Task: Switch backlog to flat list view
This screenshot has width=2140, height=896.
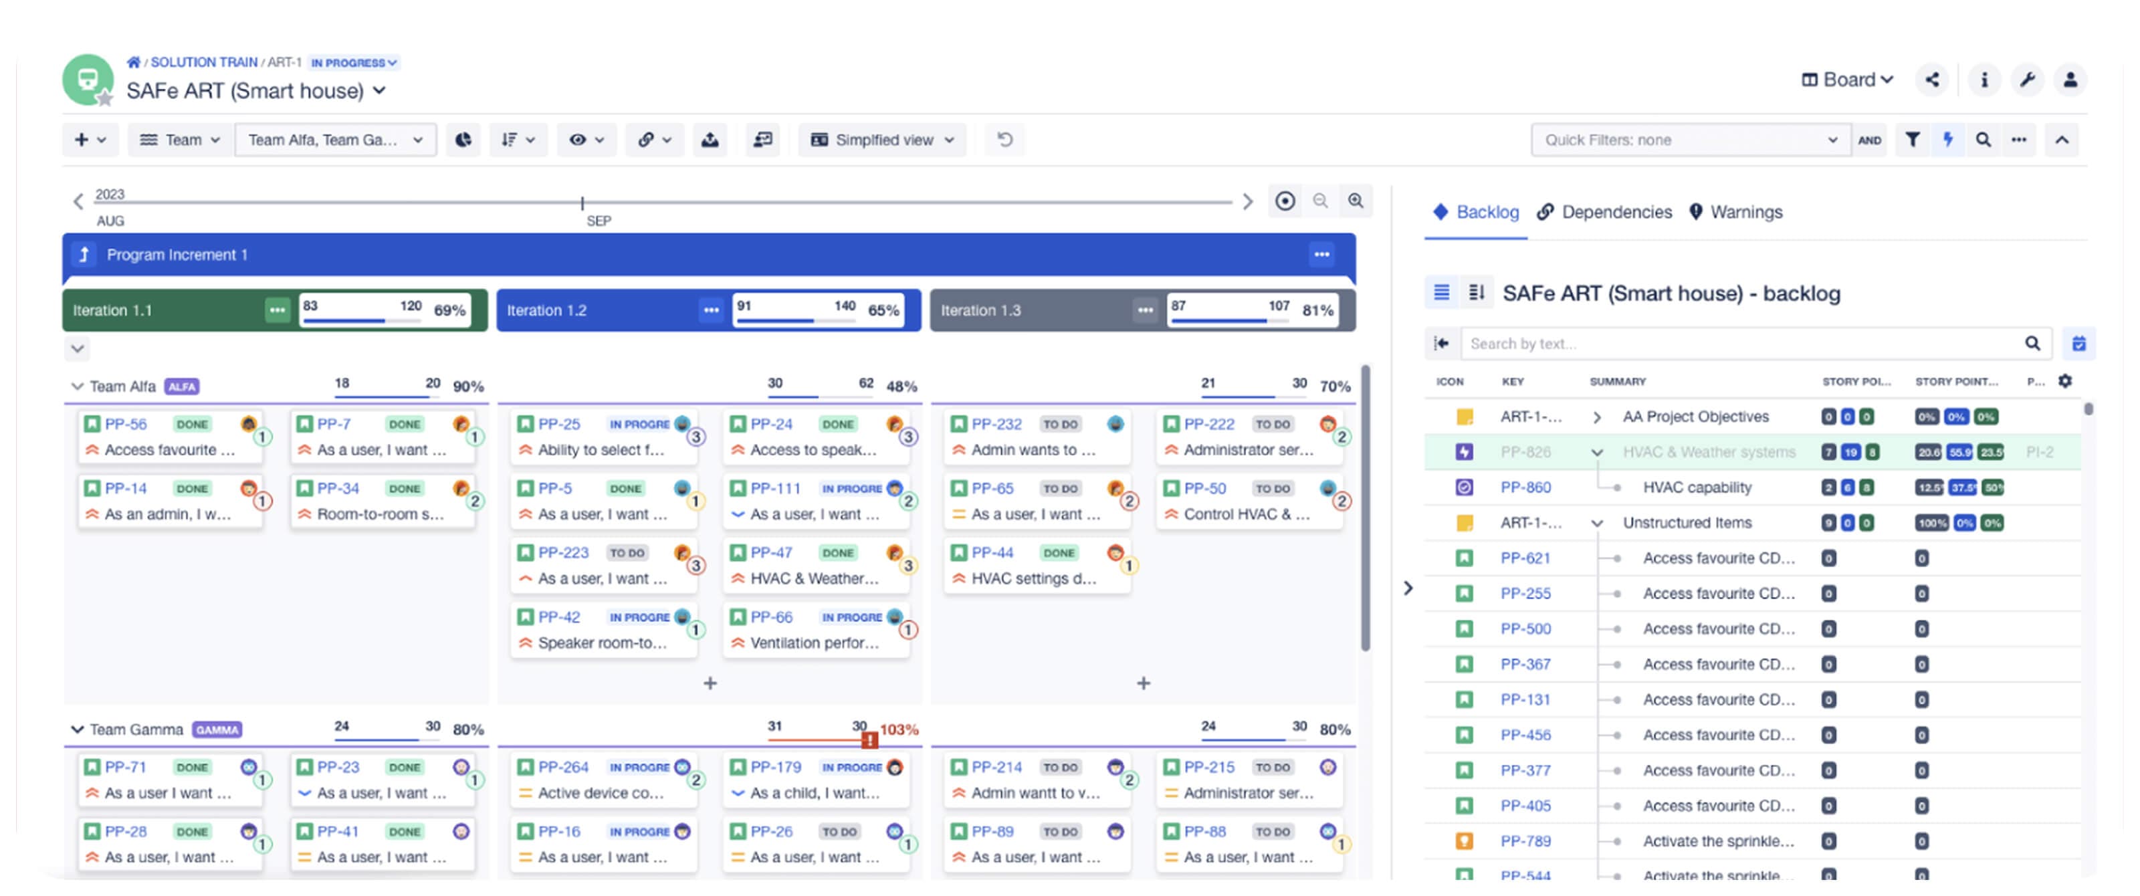Action: (x=1441, y=292)
